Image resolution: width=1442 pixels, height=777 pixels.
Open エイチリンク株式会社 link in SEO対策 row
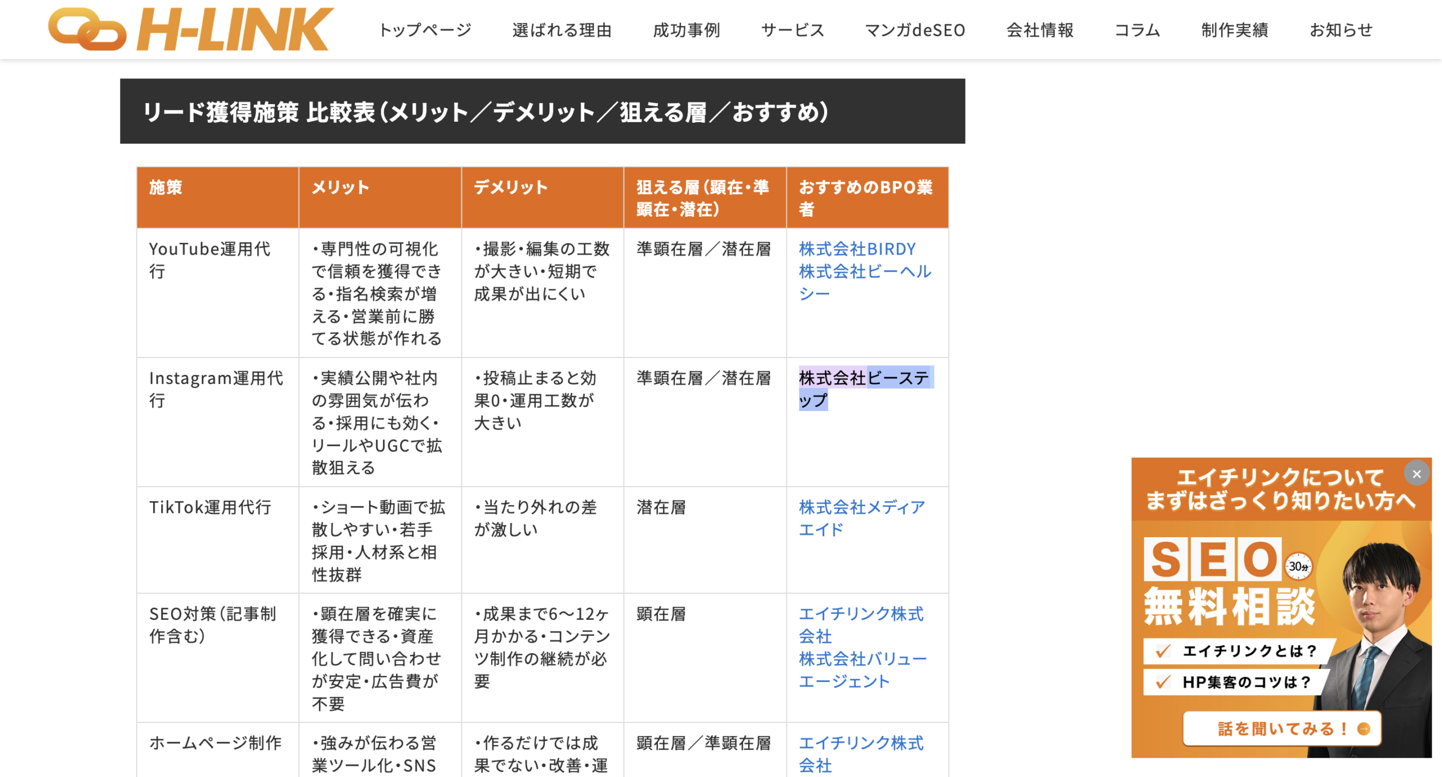pyautogui.click(x=861, y=625)
